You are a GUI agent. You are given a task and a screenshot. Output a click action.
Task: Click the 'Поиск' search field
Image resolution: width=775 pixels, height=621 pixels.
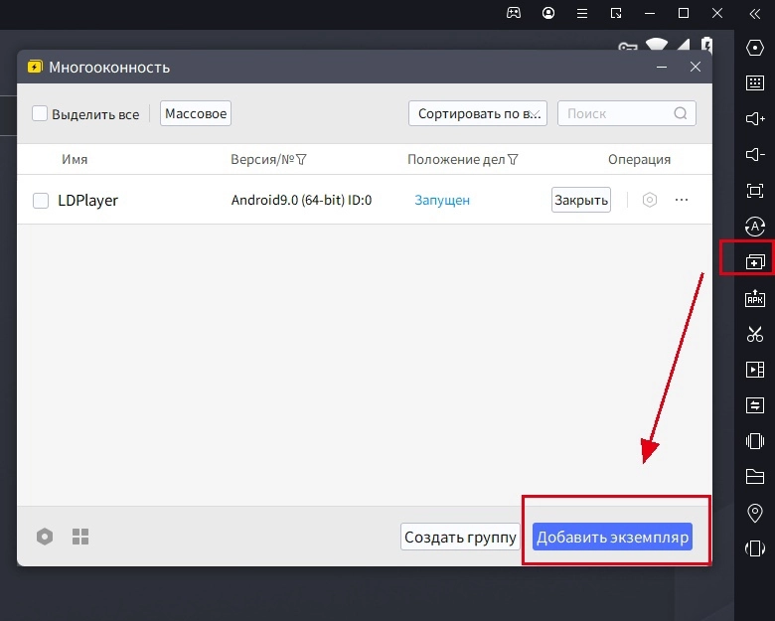pos(616,113)
